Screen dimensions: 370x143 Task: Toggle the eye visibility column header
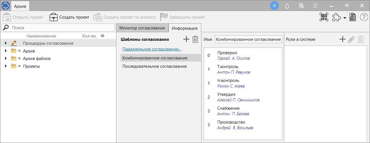102,36
